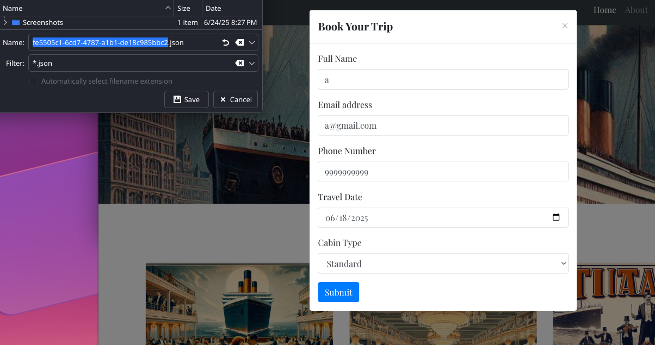The image size is (655, 345).
Task: Select the Screenshots folder name
Action: pyautogui.click(x=43, y=22)
